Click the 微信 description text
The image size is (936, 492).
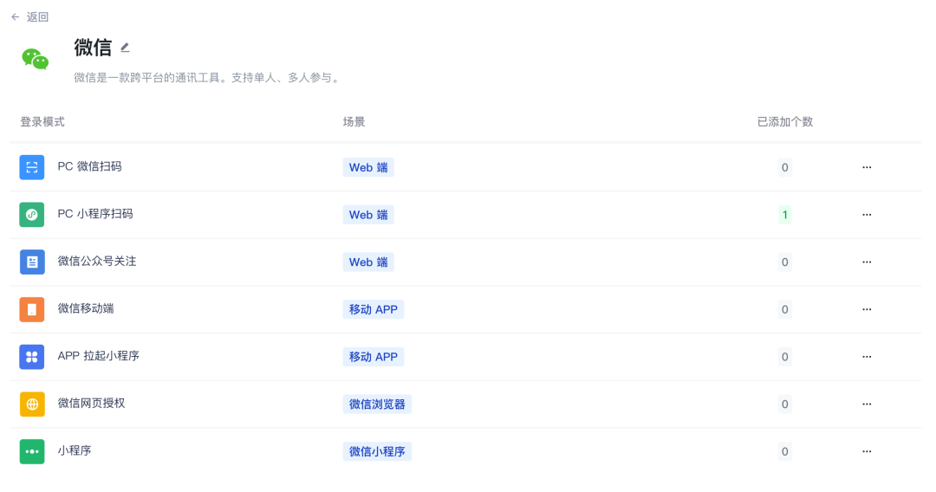209,78
